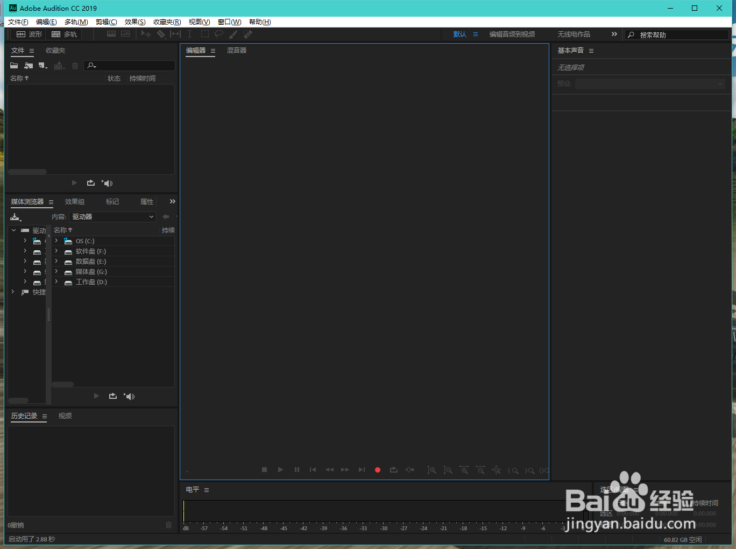Click Zoom to In Point icon
Viewport: 736px width, 549px height.
(x=513, y=470)
